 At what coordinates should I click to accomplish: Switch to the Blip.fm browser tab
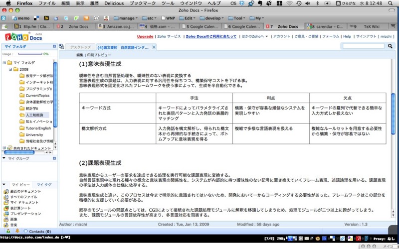pos(32,26)
